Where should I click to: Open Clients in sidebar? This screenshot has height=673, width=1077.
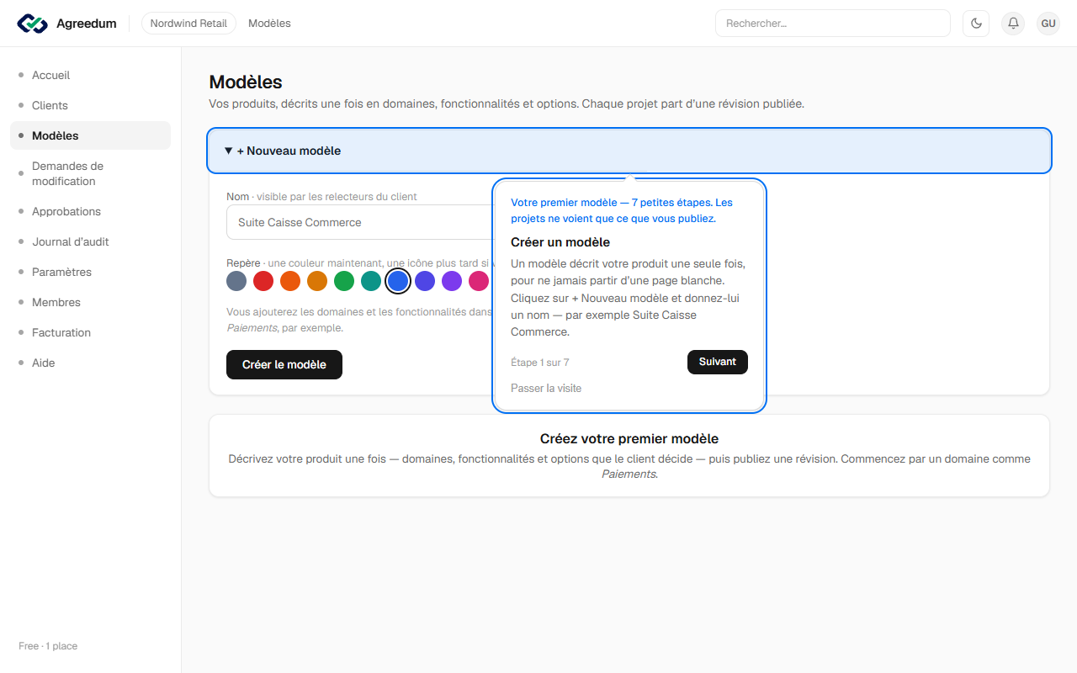[90, 105]
